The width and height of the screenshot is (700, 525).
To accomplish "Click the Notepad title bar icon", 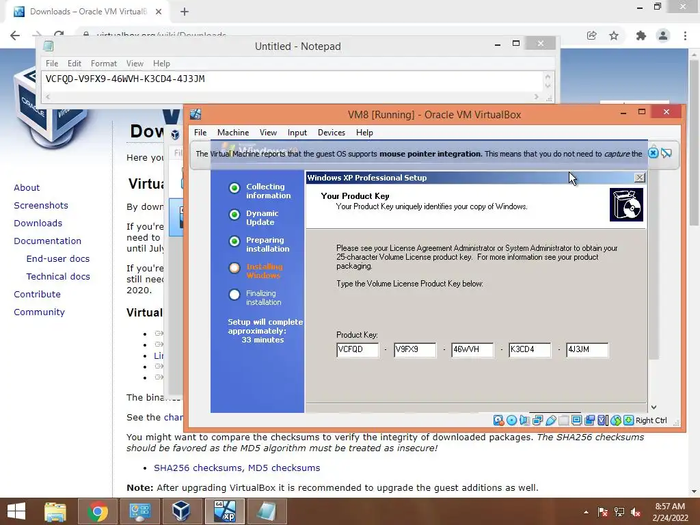I will click(x=49, y=46).
